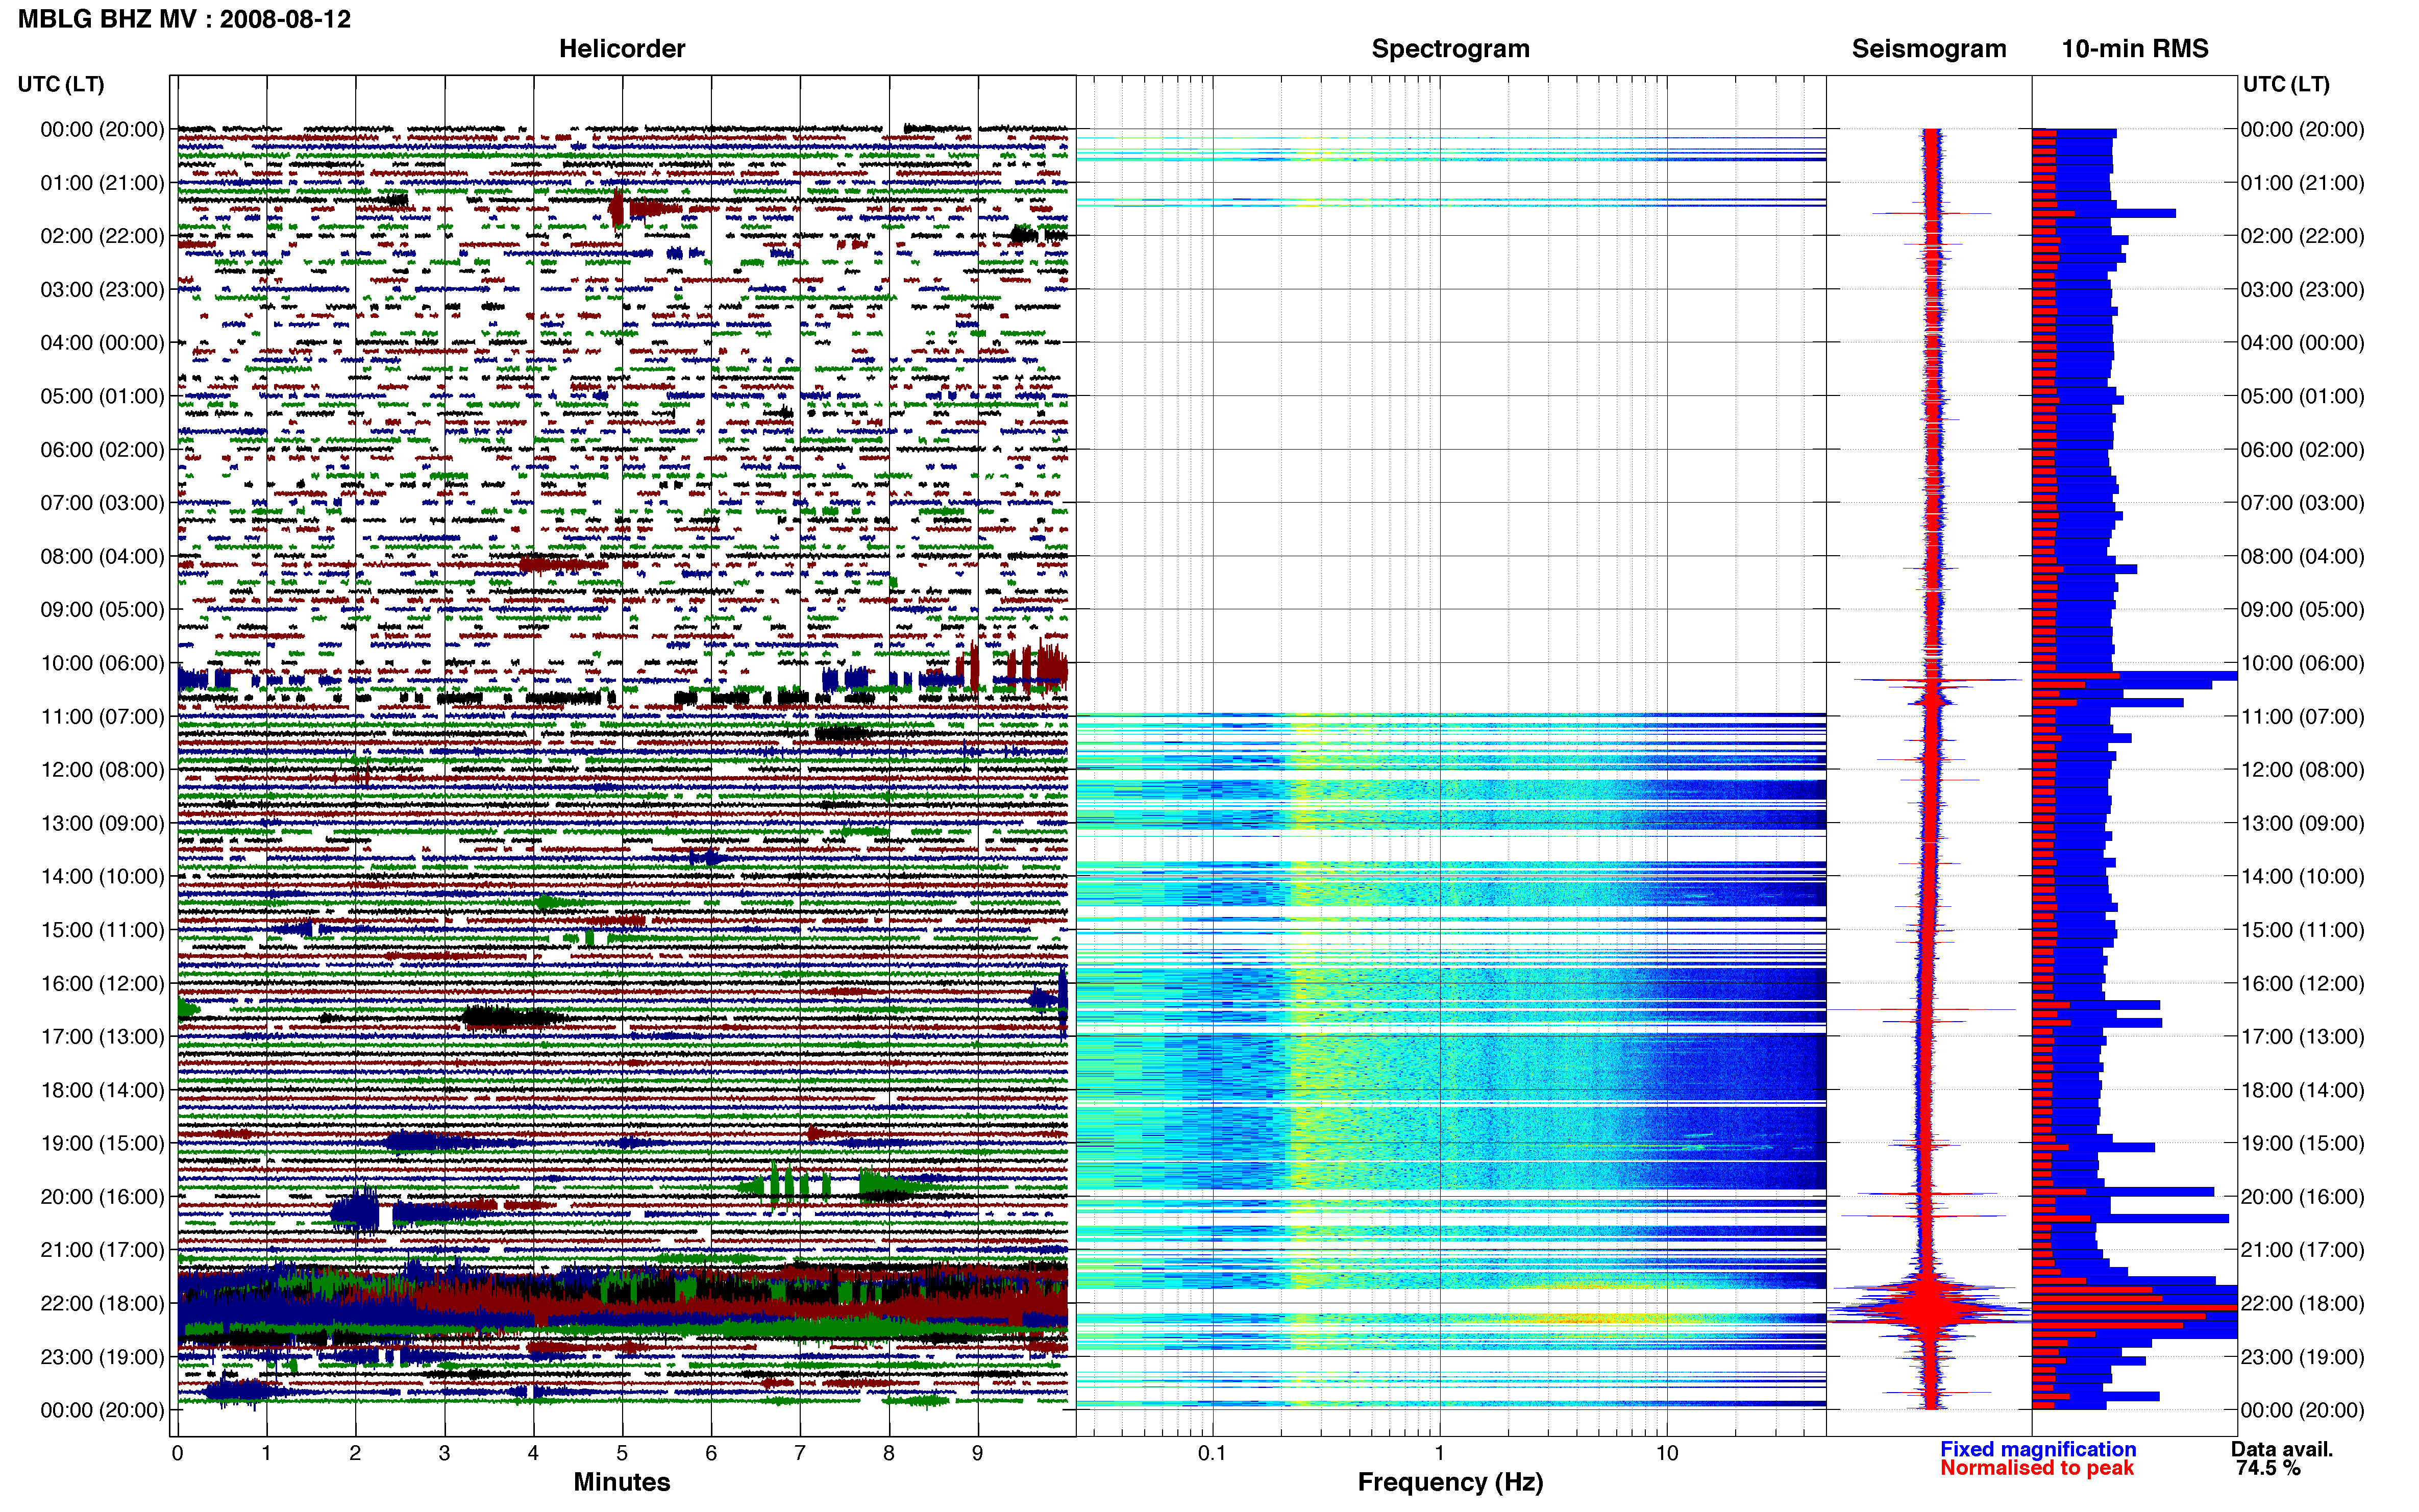Click right-side time label '16:00 (12:00)'
Screen dimensions: 2419x1512
[x=2302, y=983]
